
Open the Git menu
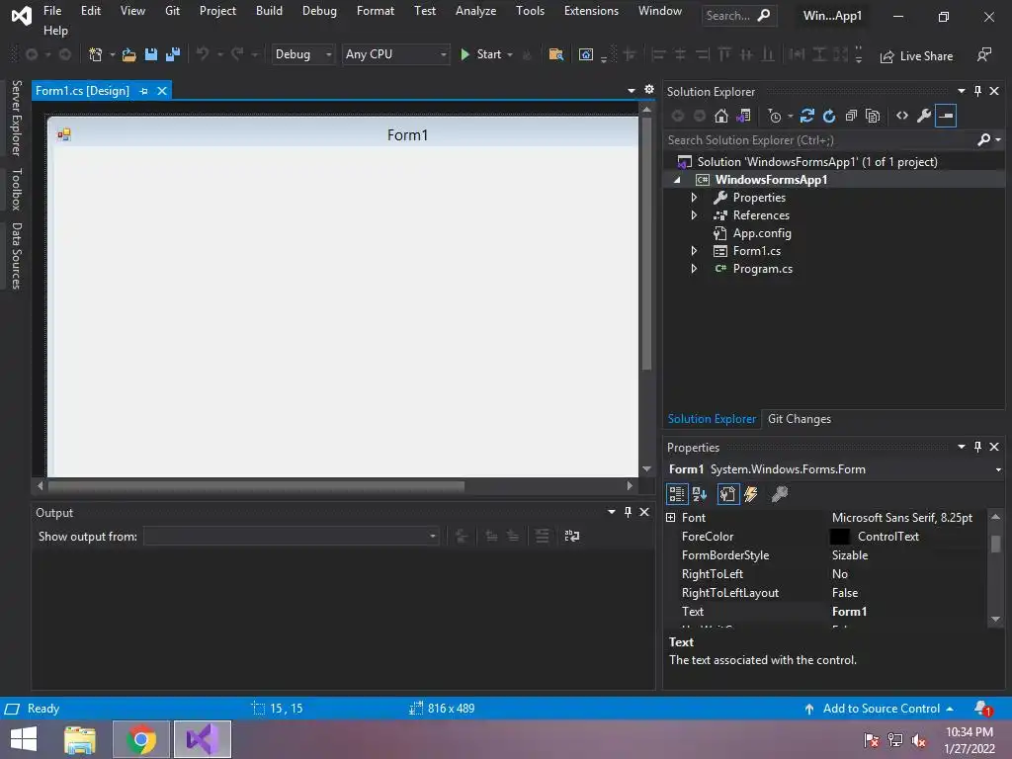coord(172,11)
